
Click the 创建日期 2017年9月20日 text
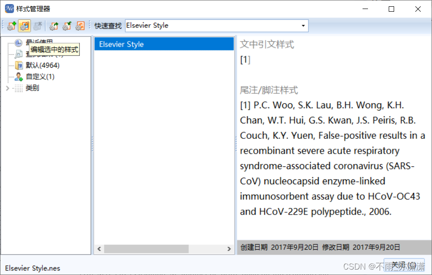pos(279,247)
